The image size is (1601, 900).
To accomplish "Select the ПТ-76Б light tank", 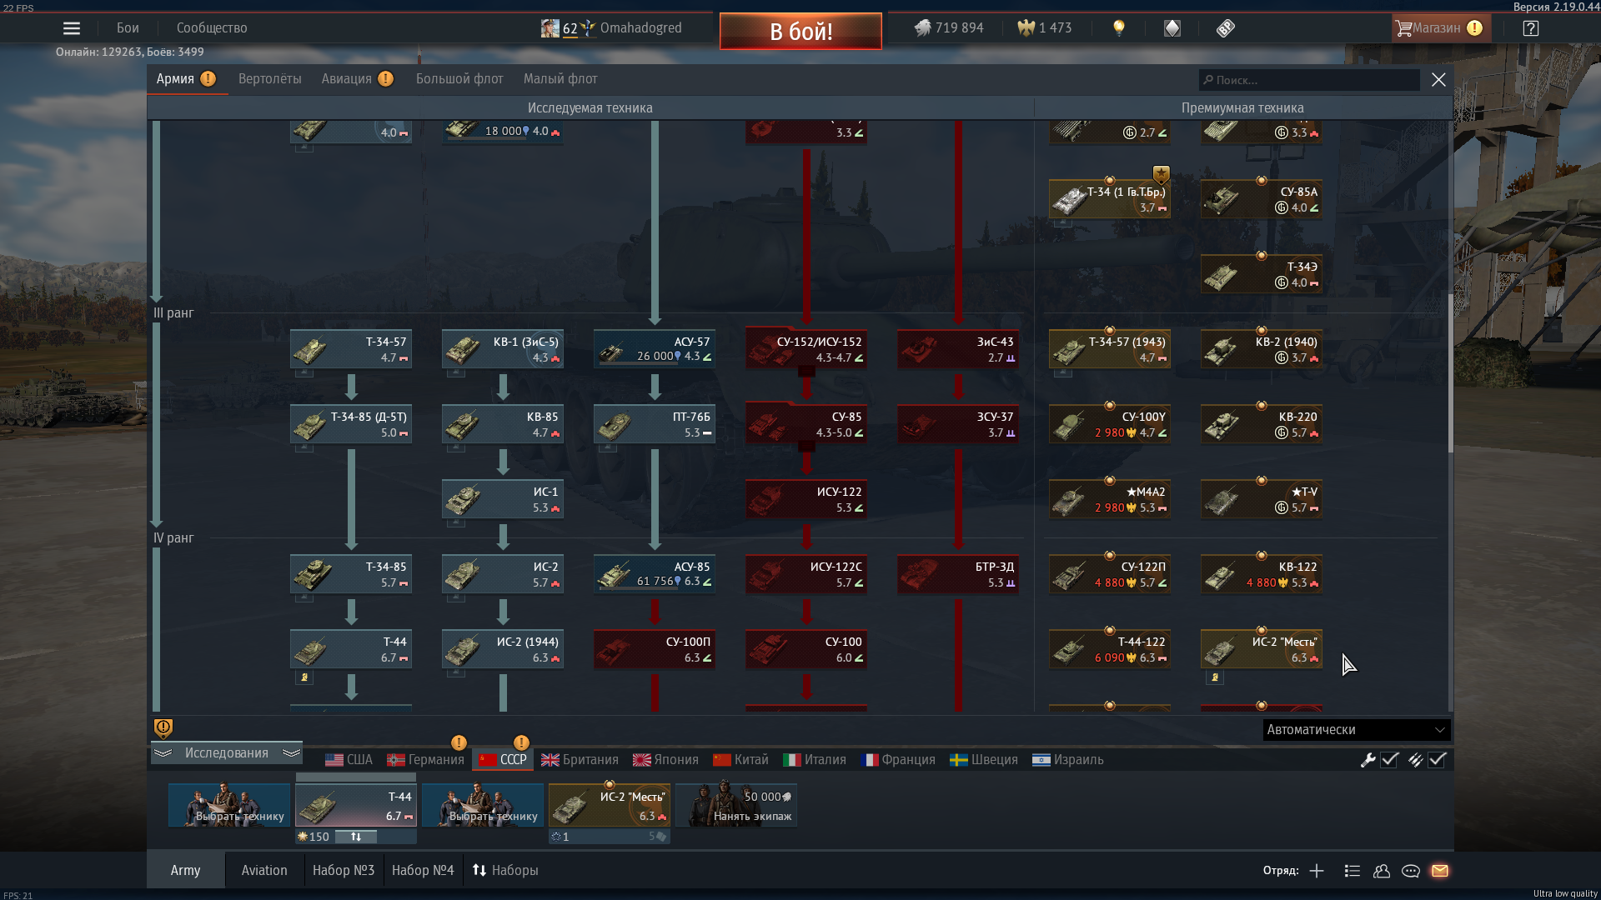I will click(x=655, y=424).
